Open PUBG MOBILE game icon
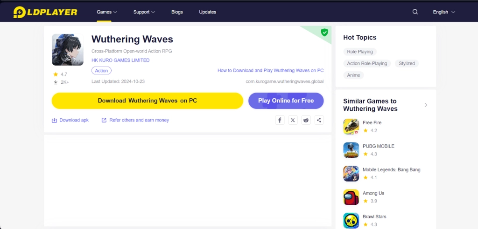Screen dimensions: 478x229 pyautogui.click(x=351, y=150)
